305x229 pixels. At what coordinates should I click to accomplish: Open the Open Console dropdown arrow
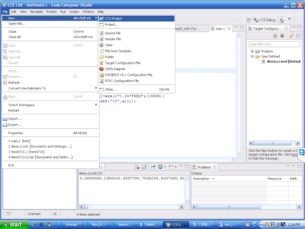[176, 167]
